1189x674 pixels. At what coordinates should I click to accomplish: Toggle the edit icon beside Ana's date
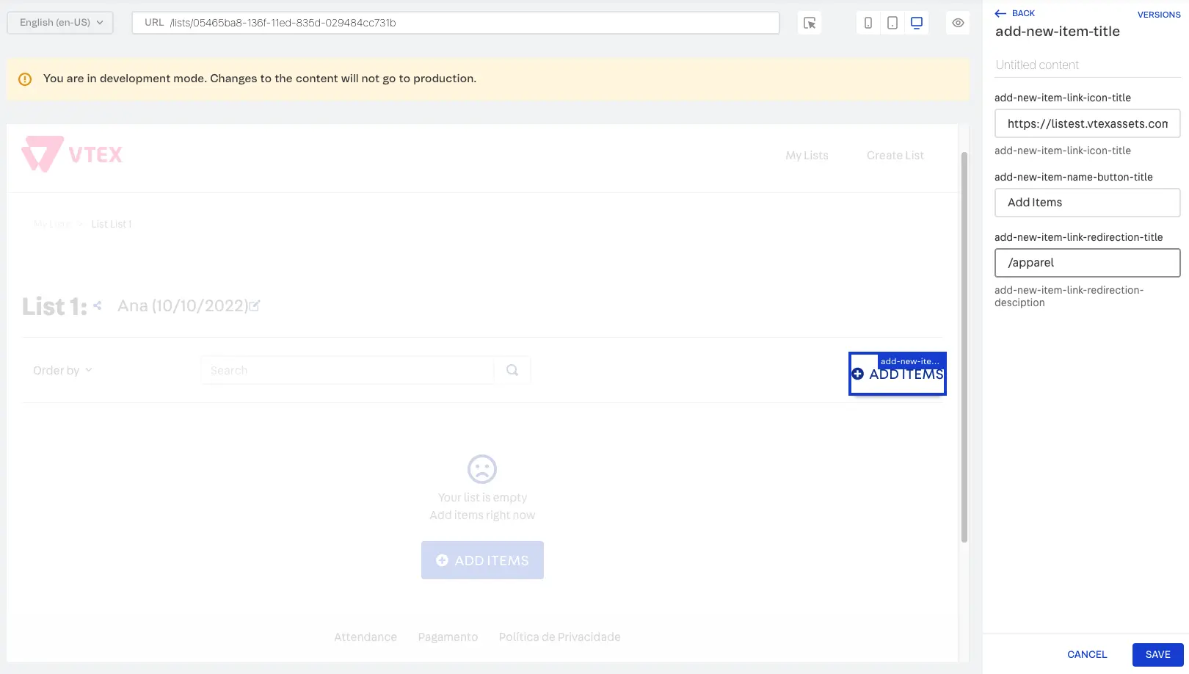point(255,305)
